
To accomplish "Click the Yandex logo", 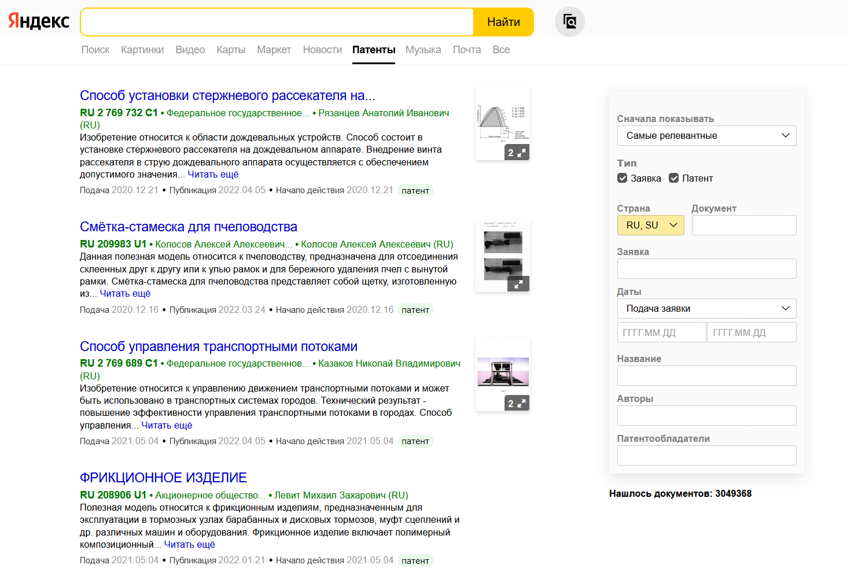I will 39,21.
